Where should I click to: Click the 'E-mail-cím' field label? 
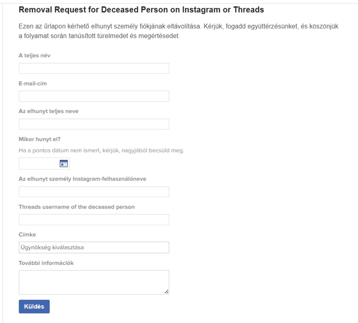pyautogui.click(x=33, y=84)
